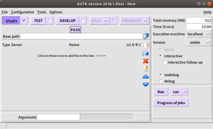Open the File menu

(x=5, y=12)
